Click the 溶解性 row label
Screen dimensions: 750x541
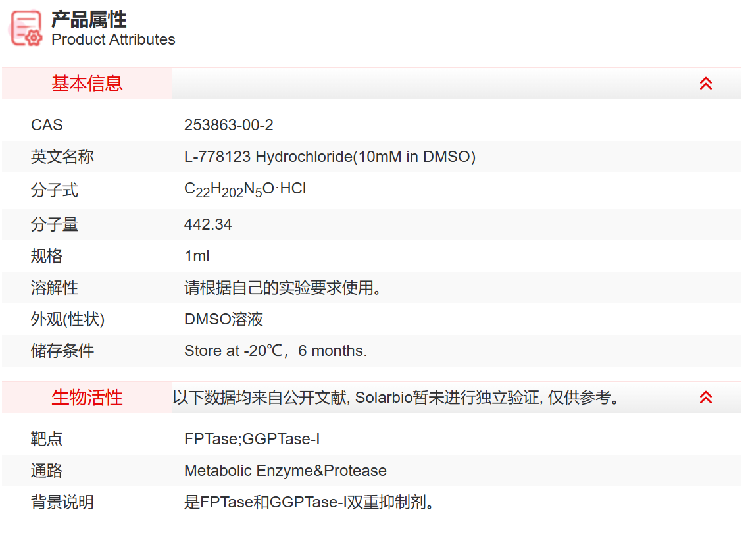[x=55, y=288]
